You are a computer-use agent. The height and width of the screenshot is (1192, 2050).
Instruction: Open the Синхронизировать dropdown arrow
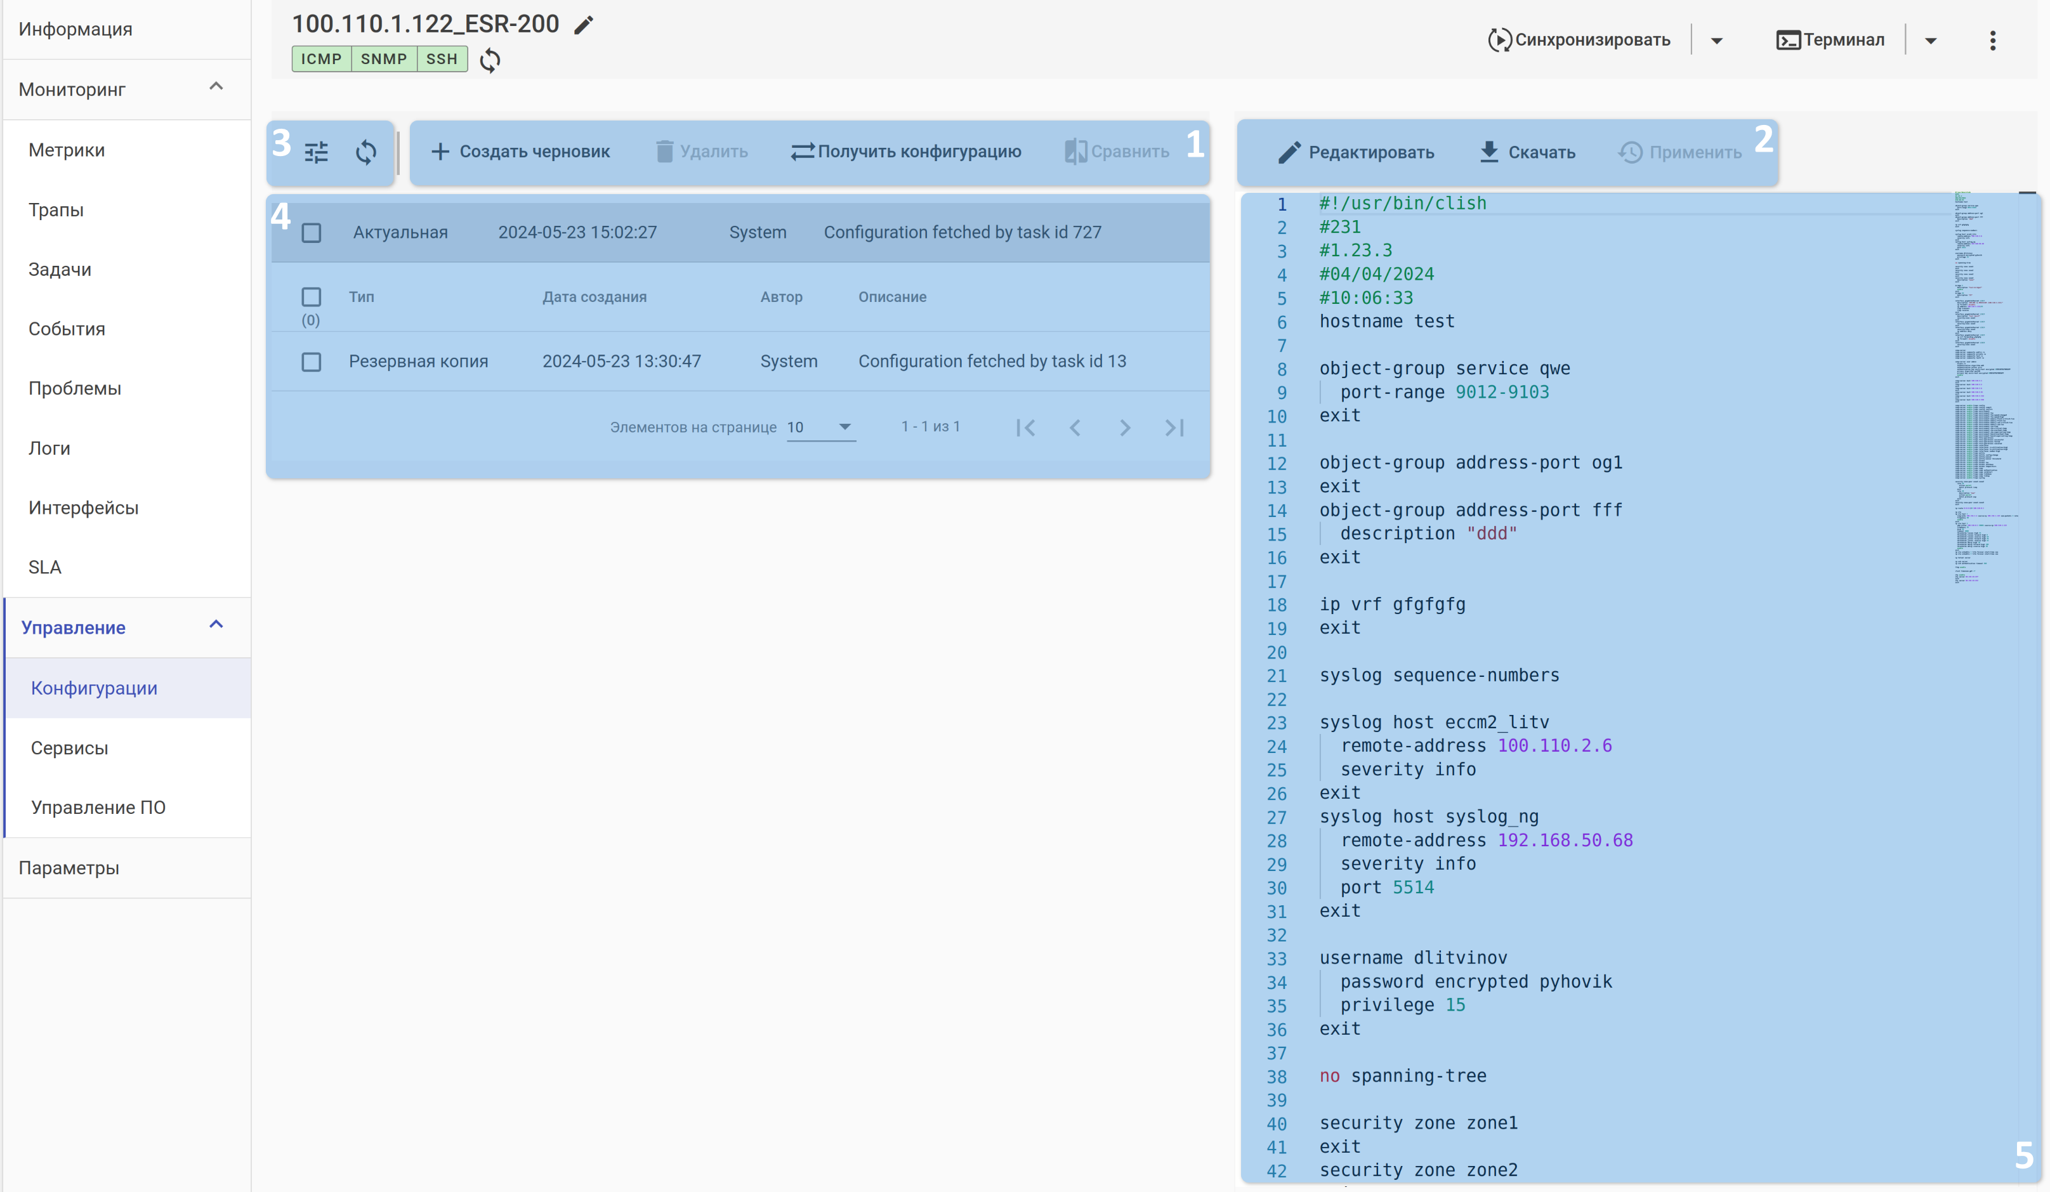[1716, 41]
